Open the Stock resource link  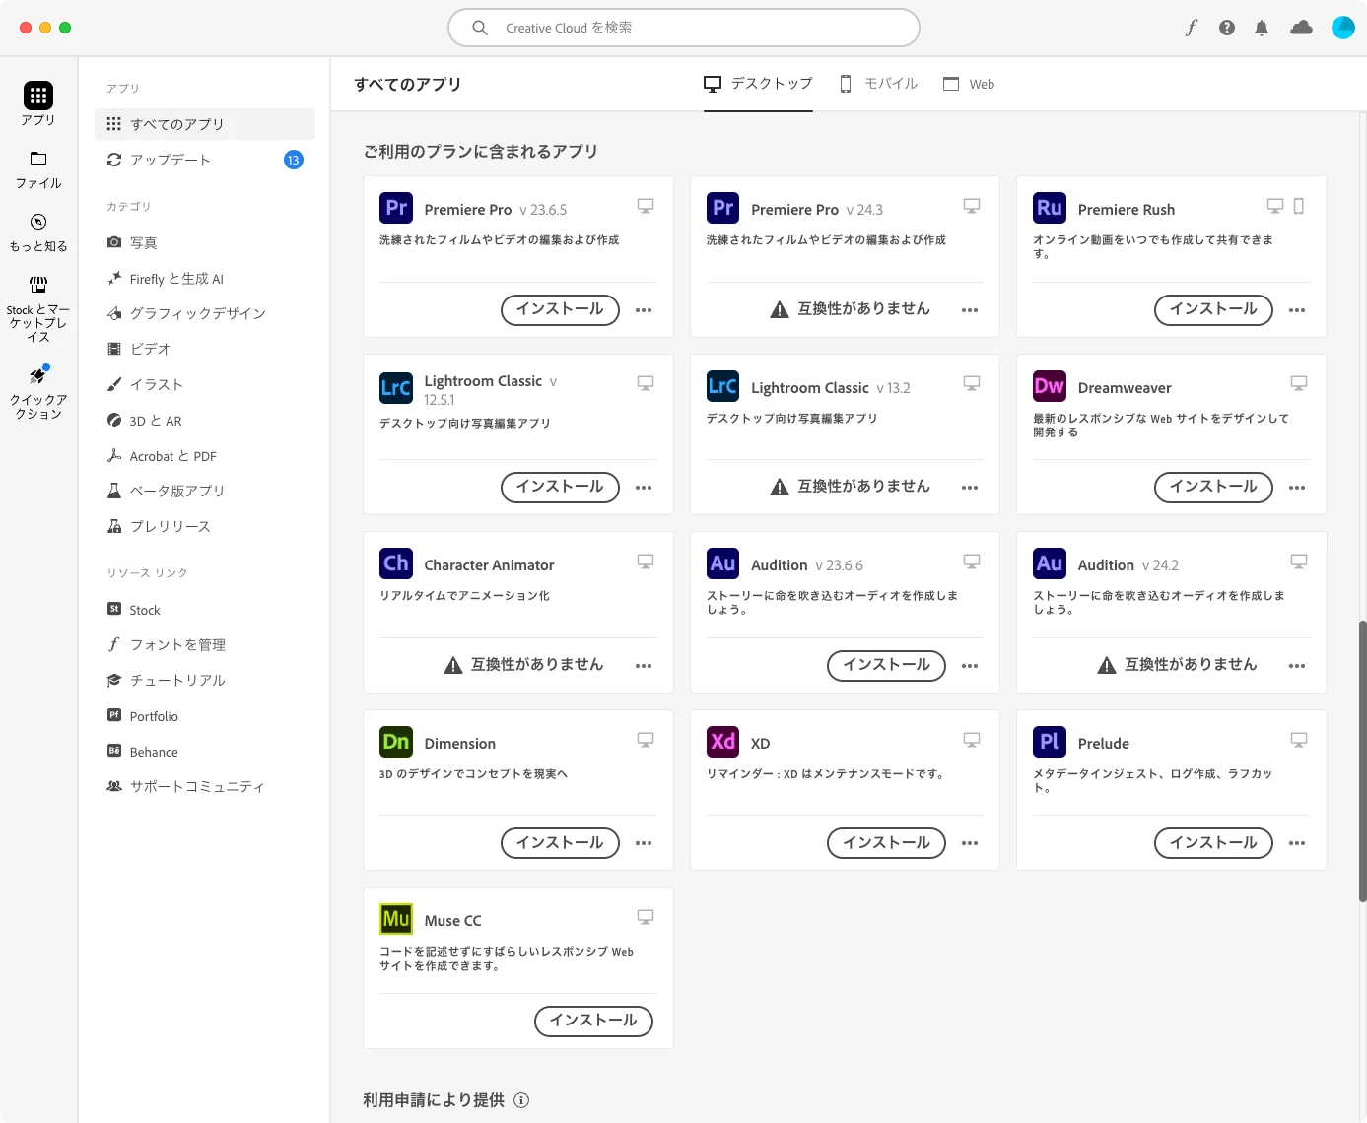click(x=205, y=610)
